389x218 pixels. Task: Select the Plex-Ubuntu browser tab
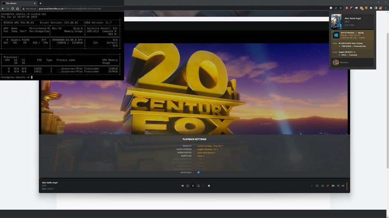click(x=19, y=3)
